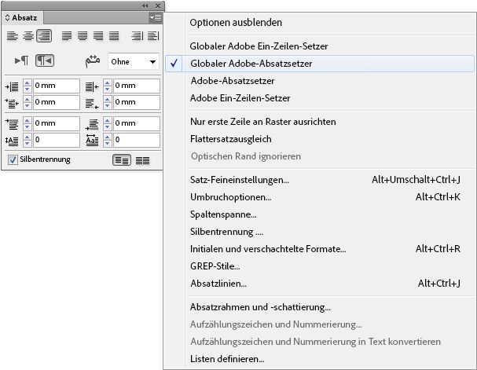The image size is (477, 370).
Task: Toggle the Silbentrennung checkbox
Action: click(13, 159)
